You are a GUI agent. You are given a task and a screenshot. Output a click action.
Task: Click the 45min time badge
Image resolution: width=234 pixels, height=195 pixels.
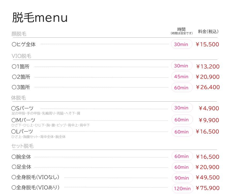(x=181, y=77)
